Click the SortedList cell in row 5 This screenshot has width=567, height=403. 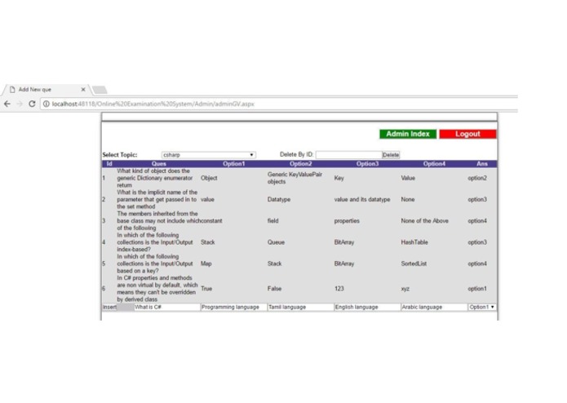click(414, 263)
